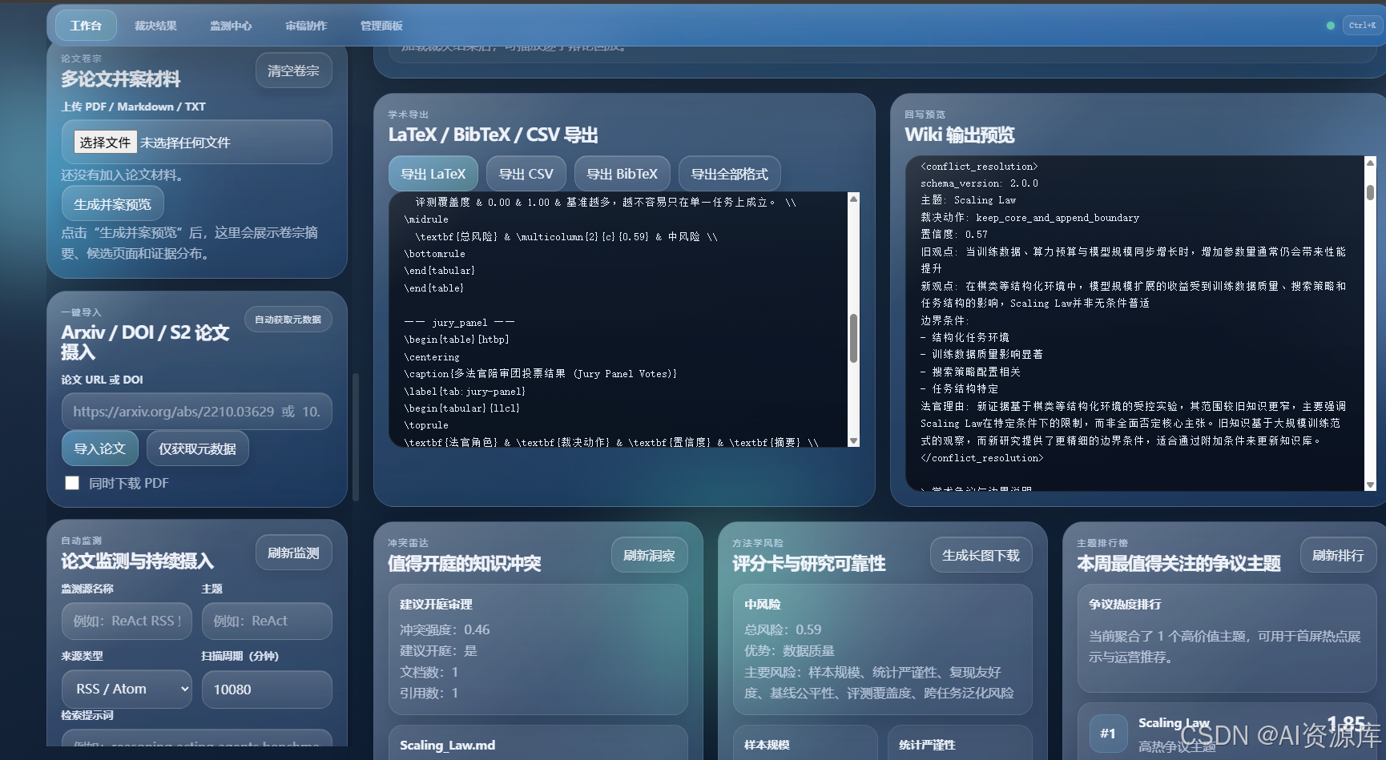Focus the 论文 URL 或 DOI input field

click(x=196, y=412)
